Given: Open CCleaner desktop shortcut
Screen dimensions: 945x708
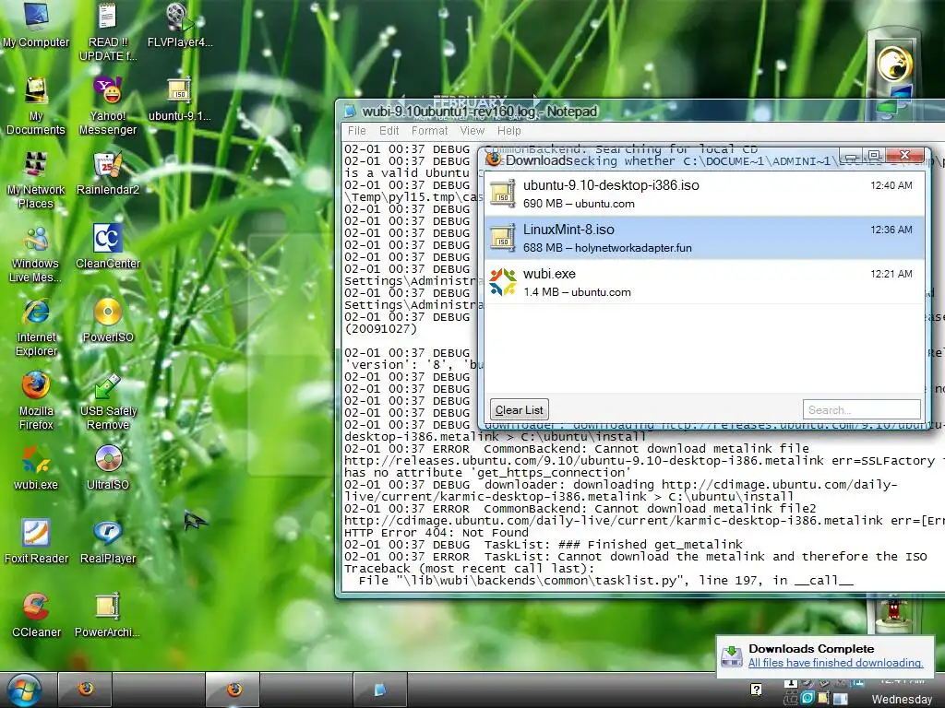Looking at the screenshot, I should (36, 615).
